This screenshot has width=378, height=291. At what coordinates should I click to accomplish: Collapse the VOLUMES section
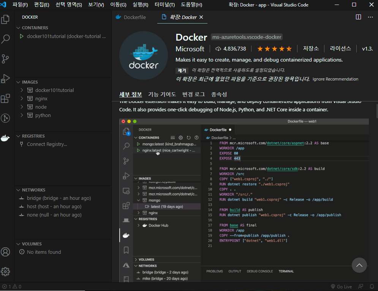(x=18, y=244)
